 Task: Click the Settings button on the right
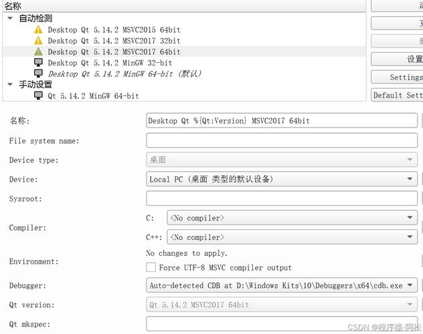397,77
